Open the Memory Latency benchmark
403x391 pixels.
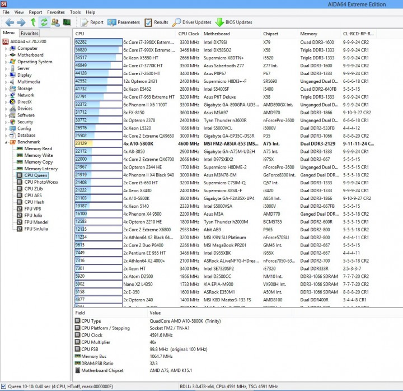[x=38, y=169]
